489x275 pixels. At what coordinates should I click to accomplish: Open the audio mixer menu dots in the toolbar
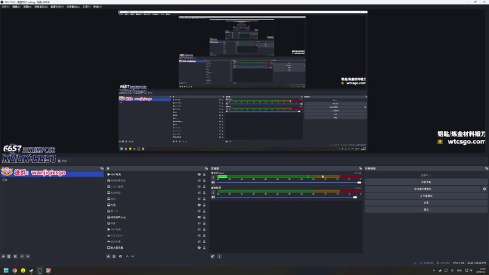(x=219, y=256)
